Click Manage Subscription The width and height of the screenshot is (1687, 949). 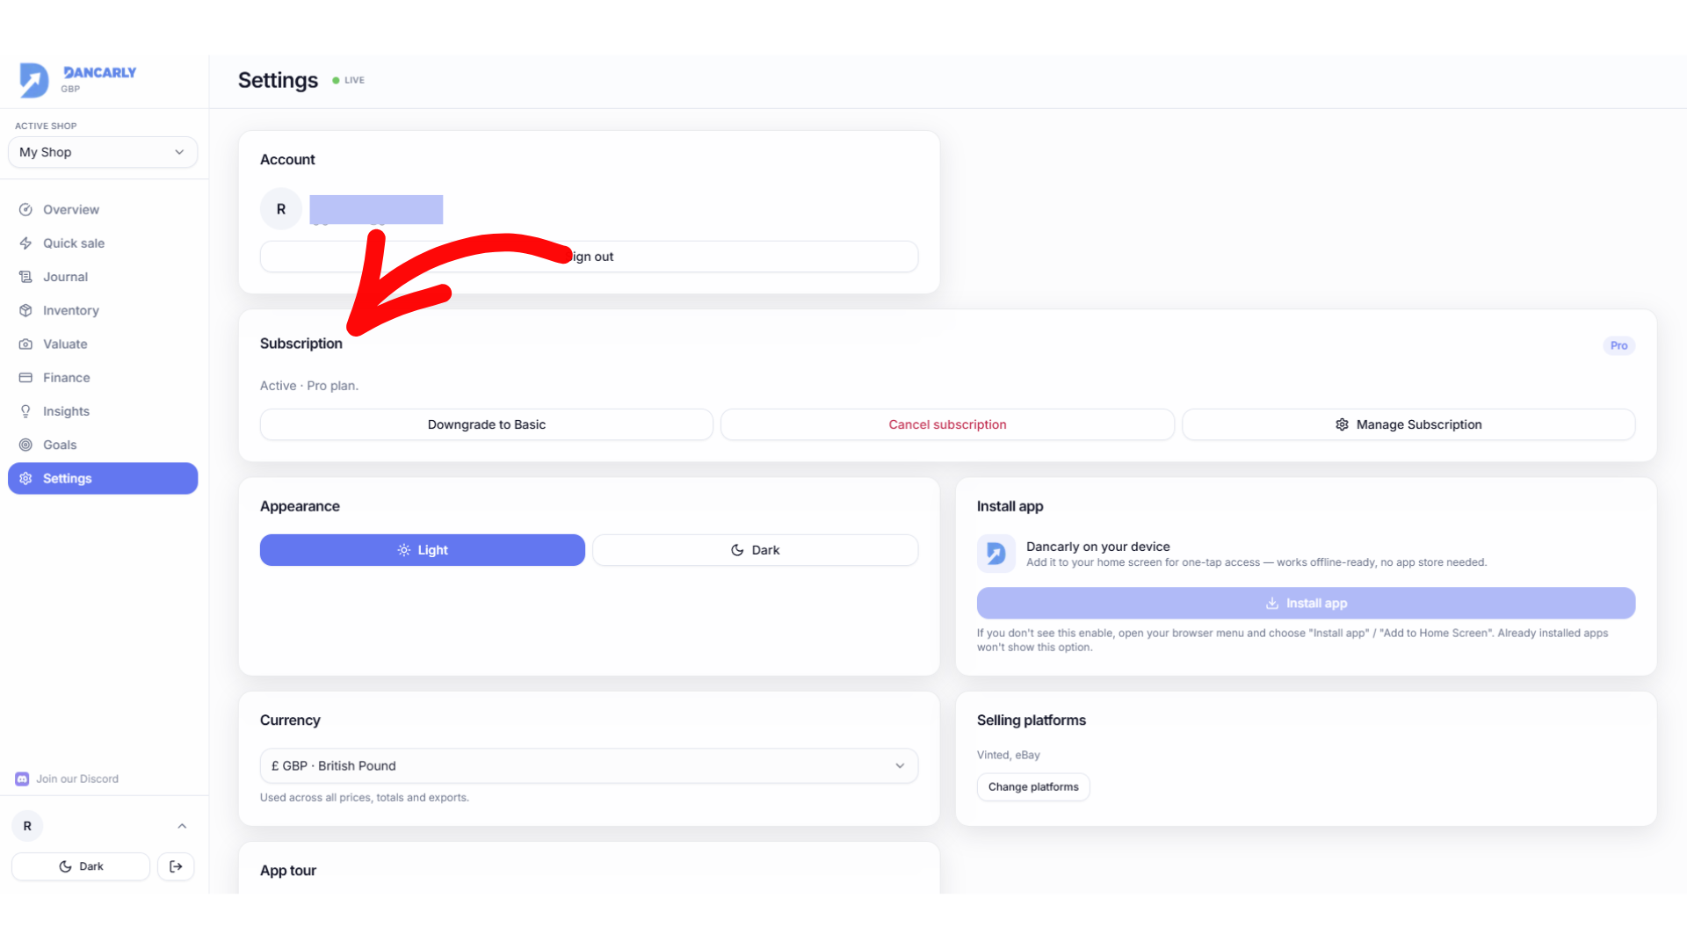[x=1408, y=424]
